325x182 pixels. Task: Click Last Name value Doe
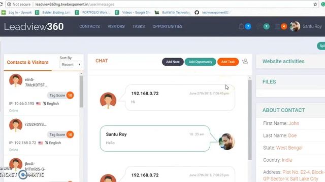click(292, 135)
